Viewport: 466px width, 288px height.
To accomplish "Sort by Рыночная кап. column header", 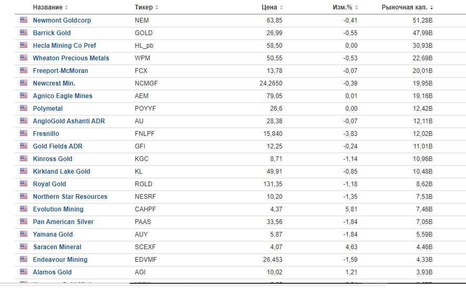I will point(407,7).
